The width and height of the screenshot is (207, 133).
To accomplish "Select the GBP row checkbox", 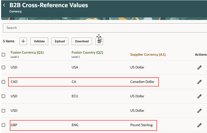I will pos(4,125).
